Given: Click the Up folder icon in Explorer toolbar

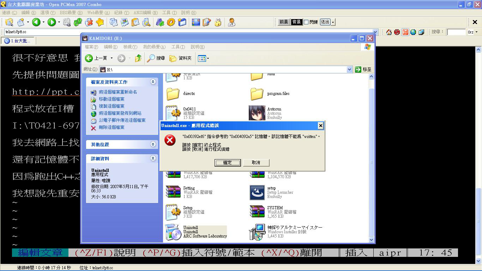Looking at the screenshot, I should [138, 58].
